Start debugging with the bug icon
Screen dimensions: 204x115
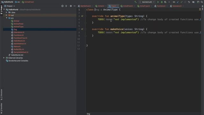162,2
